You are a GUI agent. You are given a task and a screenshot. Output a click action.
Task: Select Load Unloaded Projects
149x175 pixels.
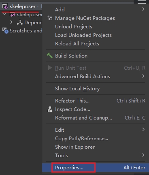click(x=96, y=35)
